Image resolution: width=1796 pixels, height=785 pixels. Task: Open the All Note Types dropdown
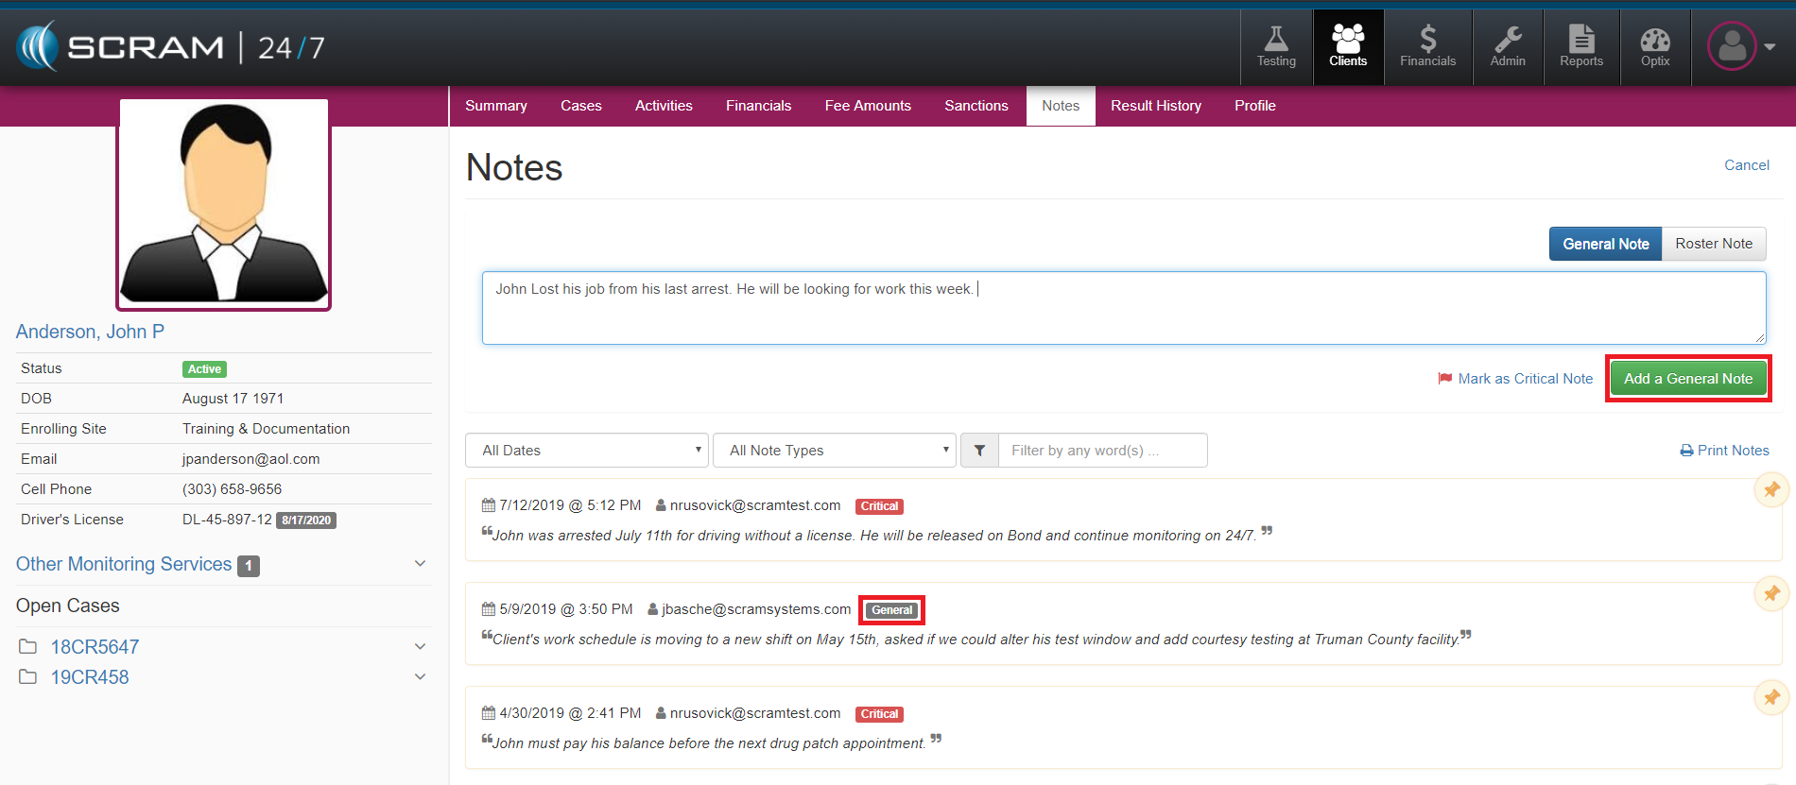point(834,451)
